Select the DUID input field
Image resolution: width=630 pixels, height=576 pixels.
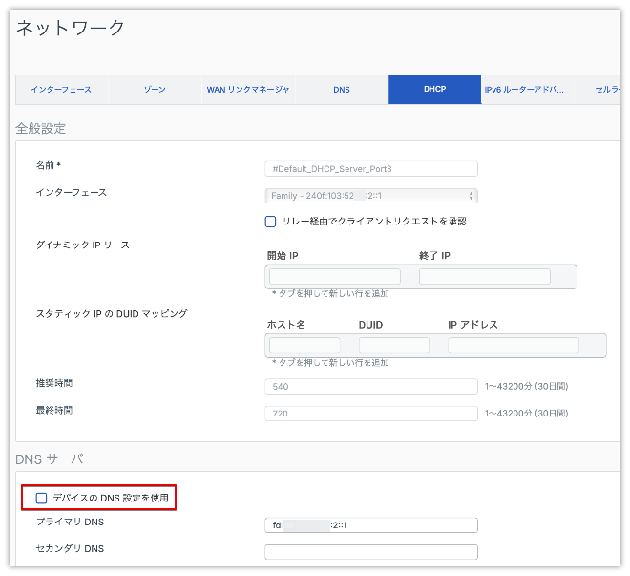coord(393,345)
